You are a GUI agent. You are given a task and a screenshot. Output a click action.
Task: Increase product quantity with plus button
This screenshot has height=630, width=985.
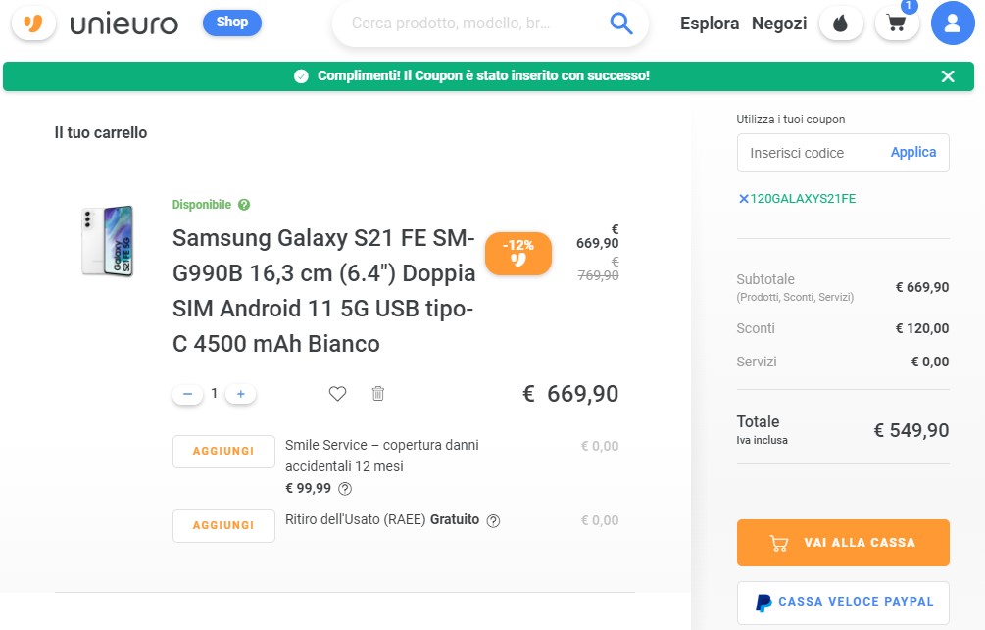click(x=240, y=393)
